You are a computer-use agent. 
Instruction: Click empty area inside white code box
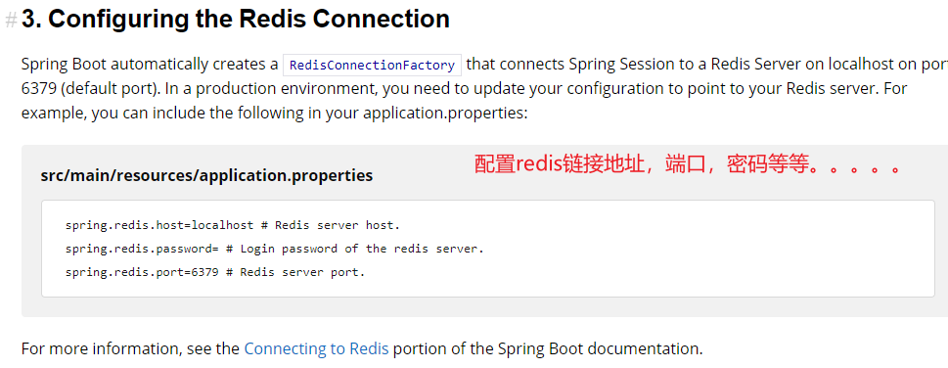coord(665,260)
